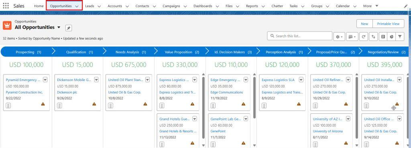Image resolution: width=411 pixels, height=148 pixels.
Task: Click details icon on University of AZ card
Action: click(315, 145)
